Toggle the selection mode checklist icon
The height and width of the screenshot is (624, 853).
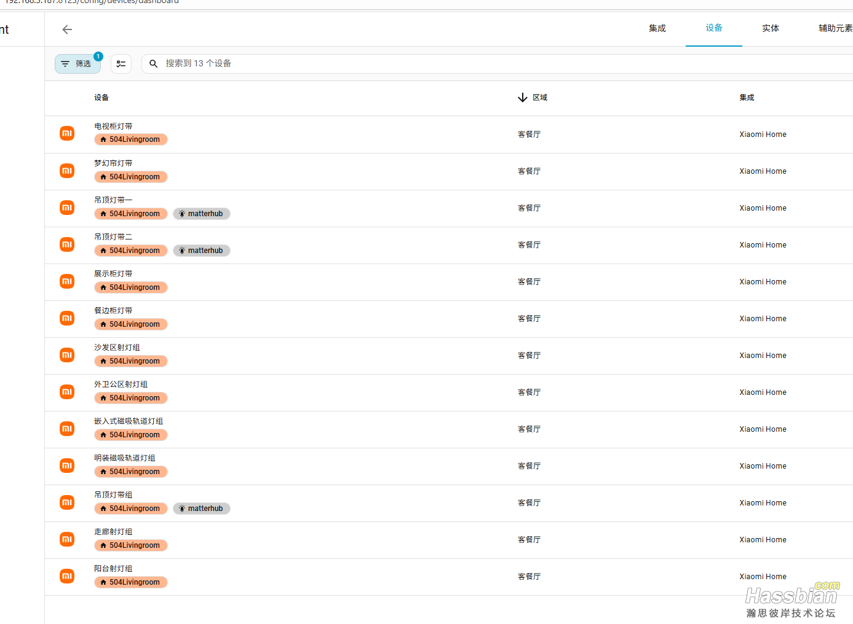(121, 64)
